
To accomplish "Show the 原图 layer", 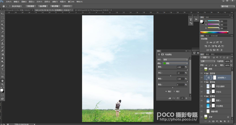I will (x=201, y=69).
